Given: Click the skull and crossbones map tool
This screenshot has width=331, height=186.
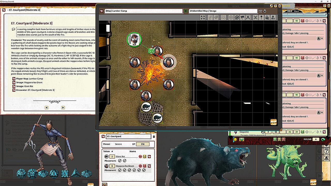Looking at the screenshot, I should [255, 17].
